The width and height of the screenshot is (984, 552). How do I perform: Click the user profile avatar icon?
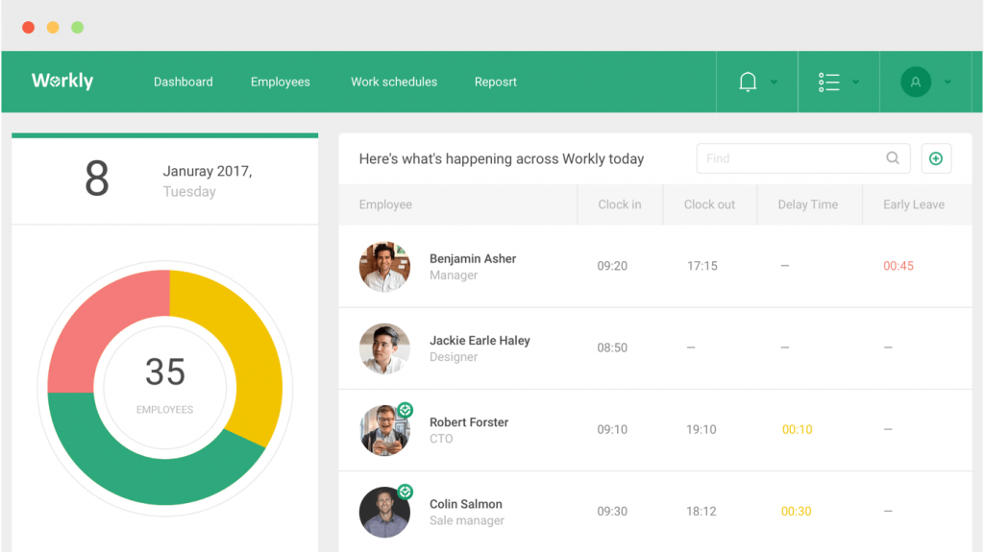916,82
